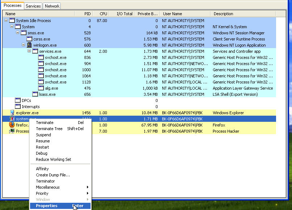Click icon of System process PID 4
292x210 pixels.
click(18, 26)
